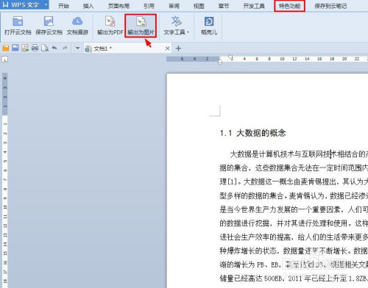Click the left indent marker below the horizontal ruler
Image resolution: width=368 pixels, height=288 pixels.
(220, 63)
